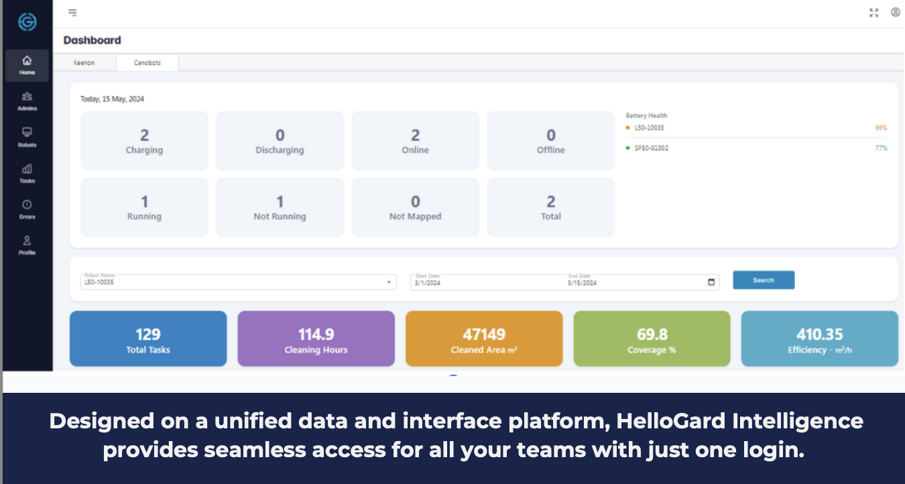Open the Profile sidebar icon

(27, 245)
